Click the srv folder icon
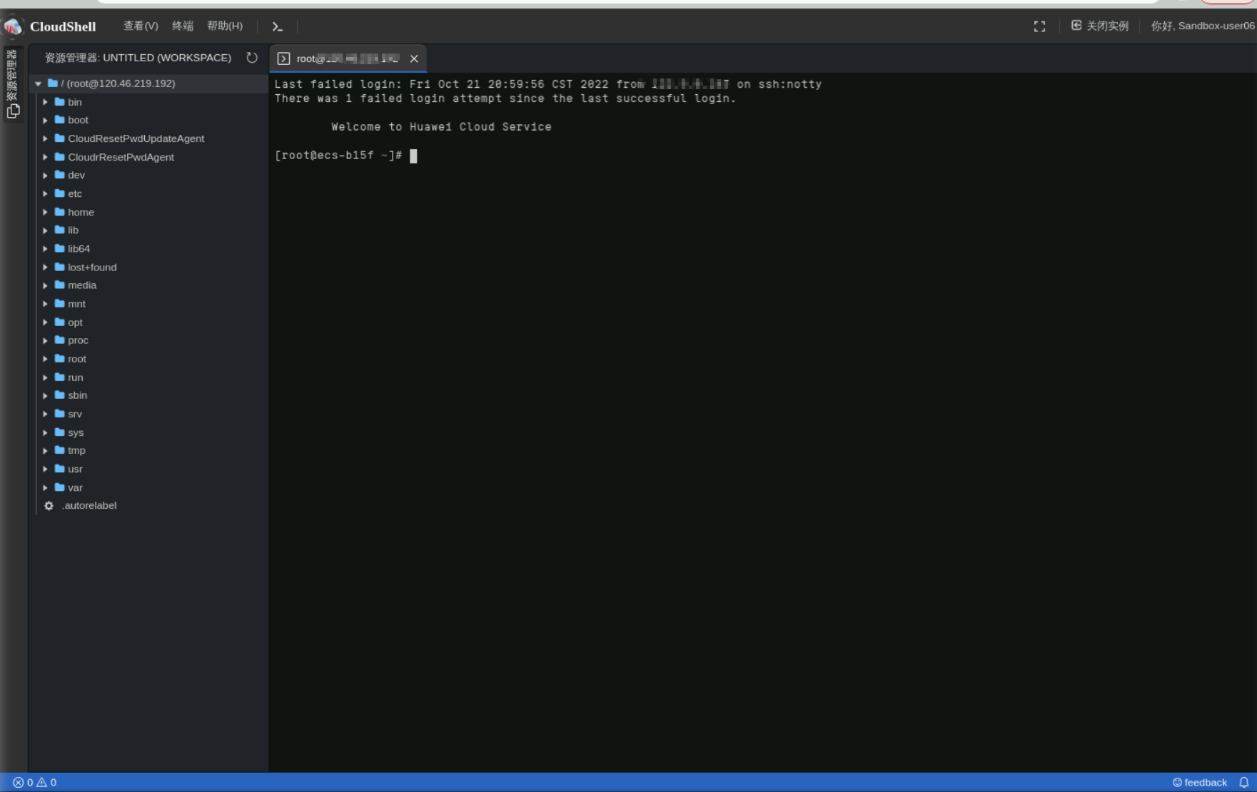Screen dimensions: 1257x792 [60, 414]
